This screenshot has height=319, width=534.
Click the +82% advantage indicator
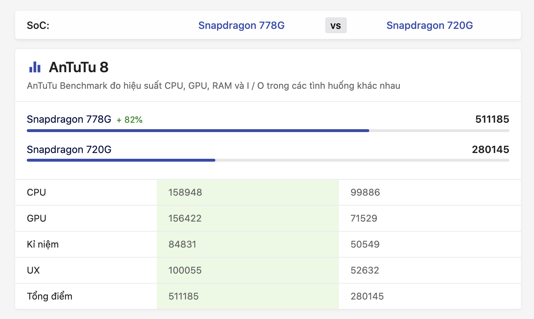[129, 120]
